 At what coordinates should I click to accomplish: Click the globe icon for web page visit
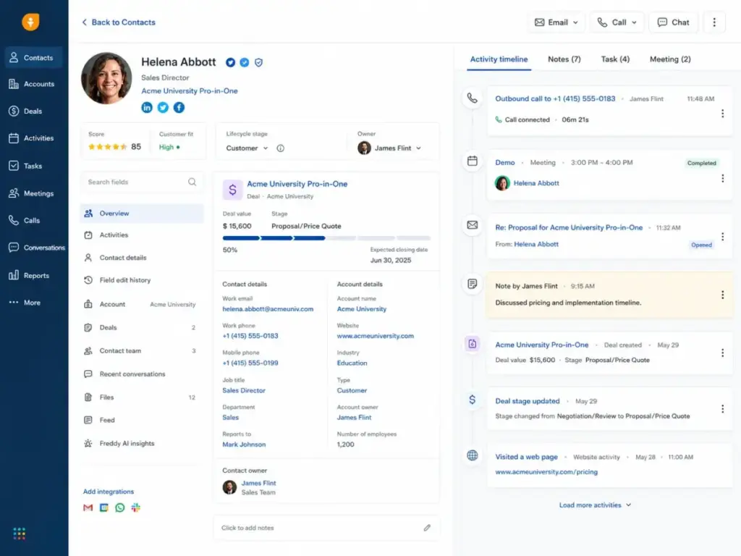(x=472, y=455)
